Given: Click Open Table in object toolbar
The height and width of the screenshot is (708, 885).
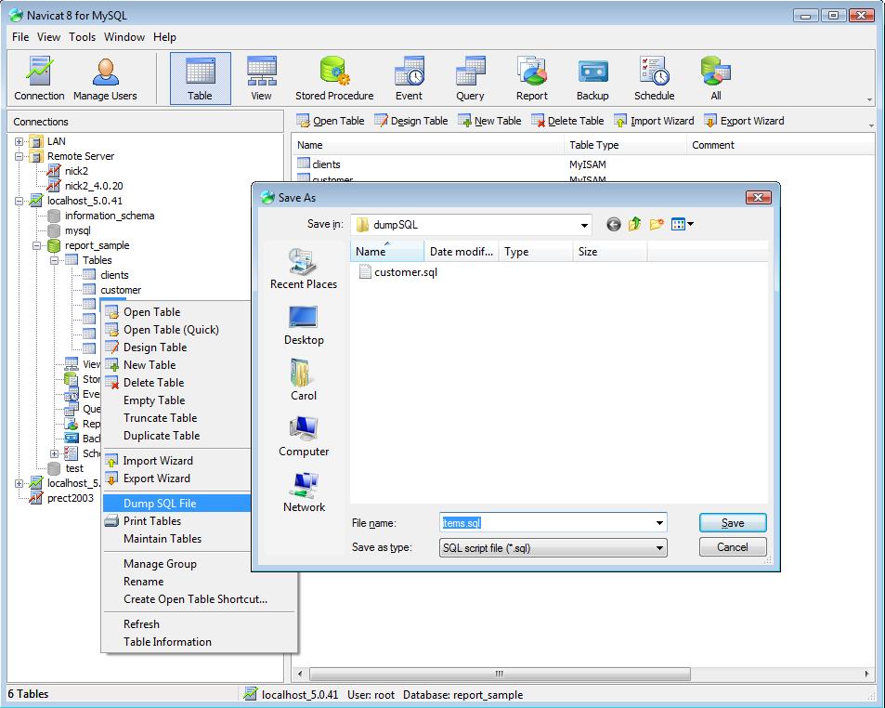Looking at the screenshot, I should 331,121.
